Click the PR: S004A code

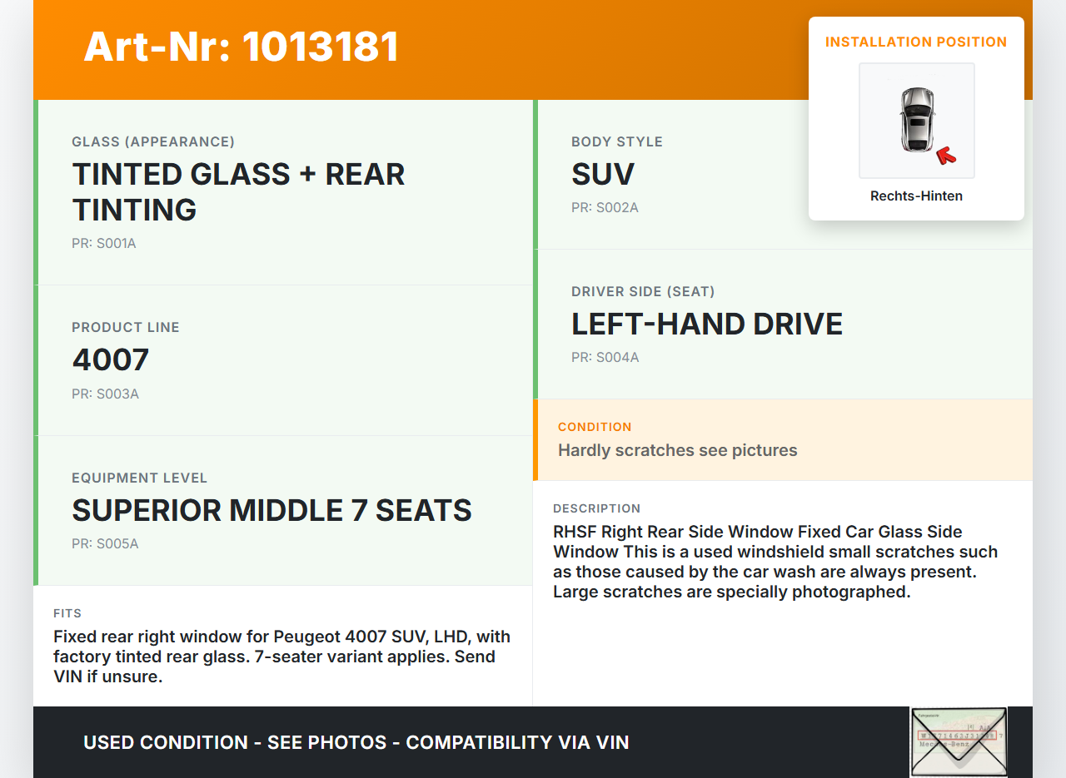coord(605,358)
